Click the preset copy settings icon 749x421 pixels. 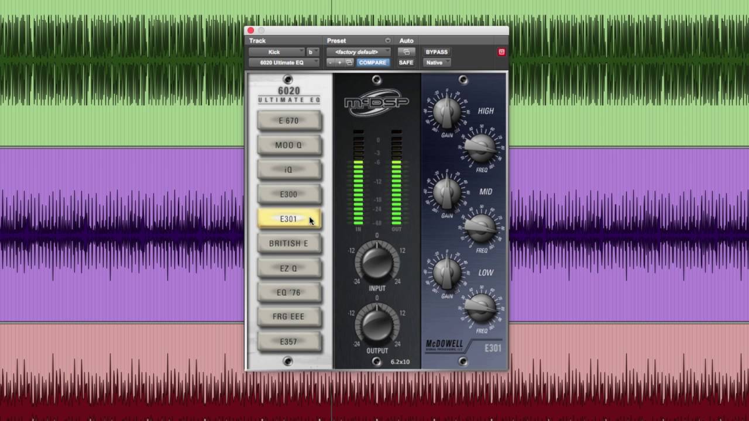[349, 63]
